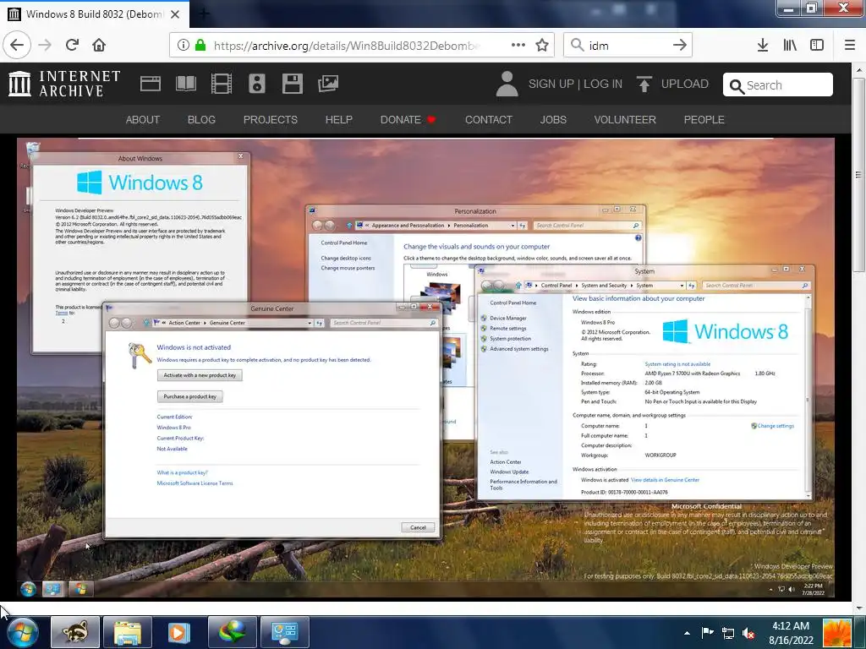Viewport: 866px width, 649px height.
Task: Go back with the browser Back arrow
Action: pos(17,45)
